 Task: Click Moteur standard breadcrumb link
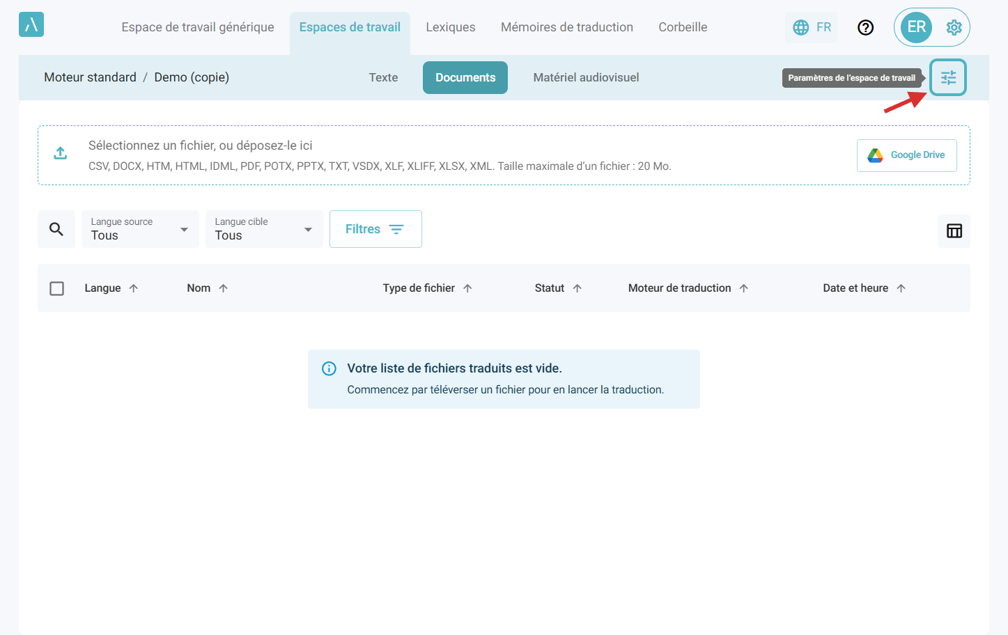90,77
